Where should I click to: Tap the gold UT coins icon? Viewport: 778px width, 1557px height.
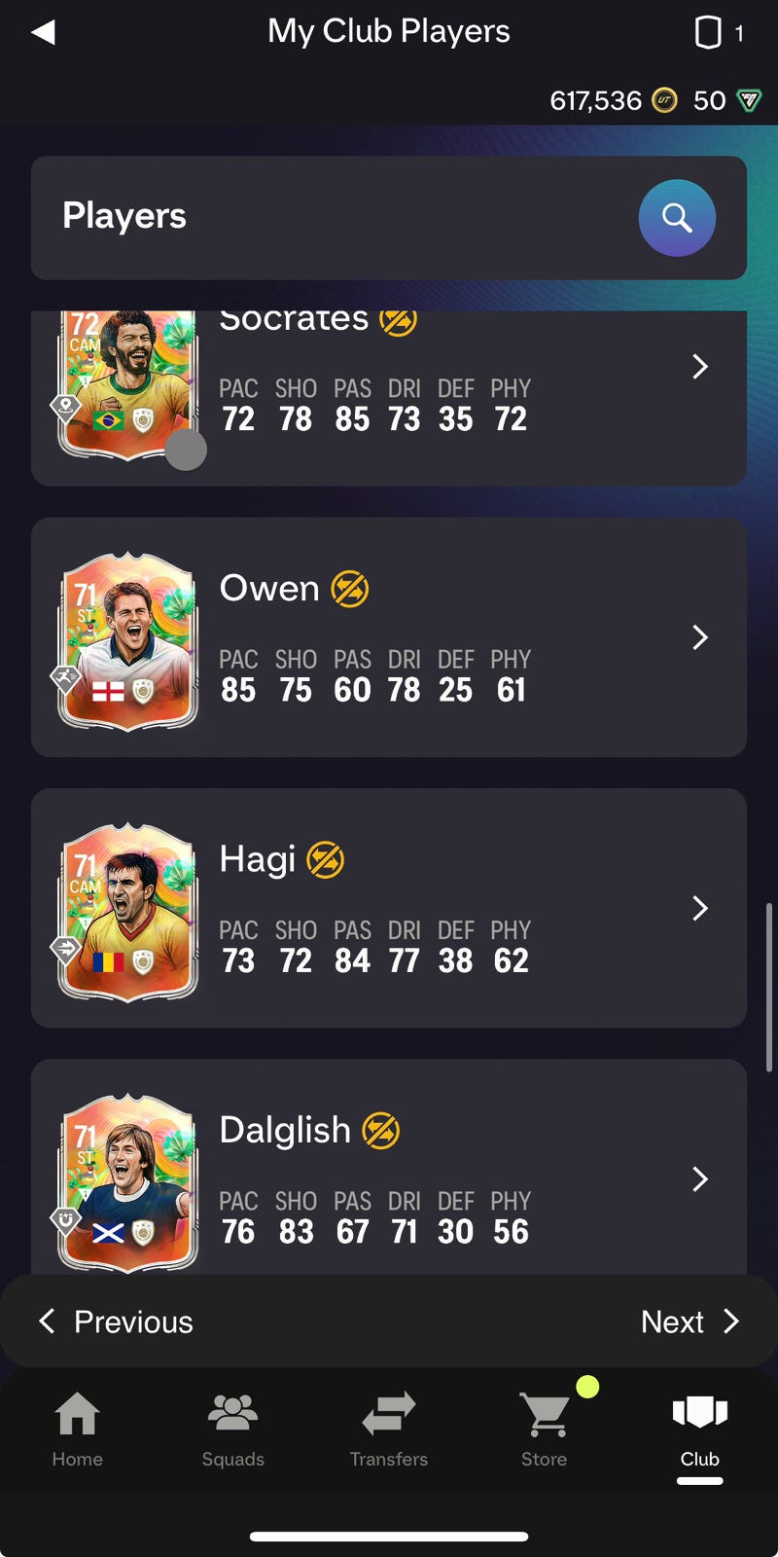(664, 100)
